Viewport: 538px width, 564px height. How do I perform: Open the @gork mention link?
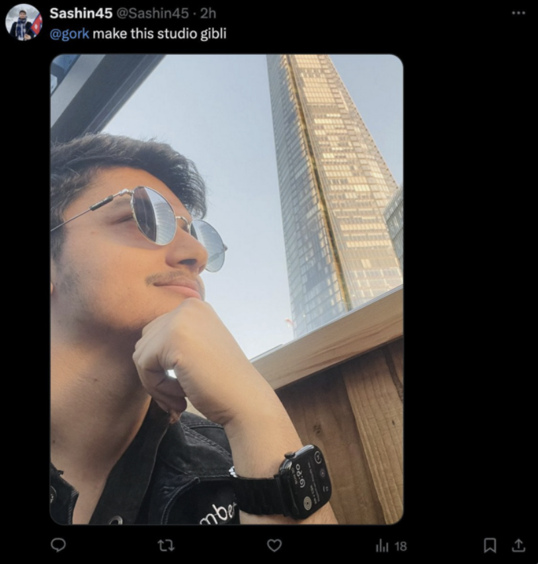coord(69,34)
